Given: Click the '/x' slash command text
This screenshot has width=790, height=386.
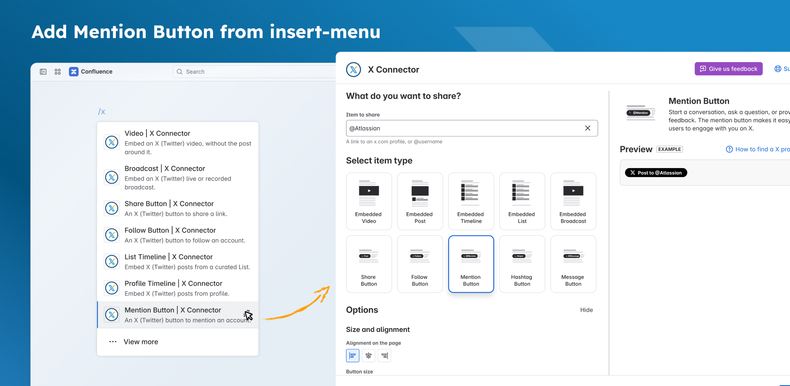Looking at the screenshot, I should point(102,112).
